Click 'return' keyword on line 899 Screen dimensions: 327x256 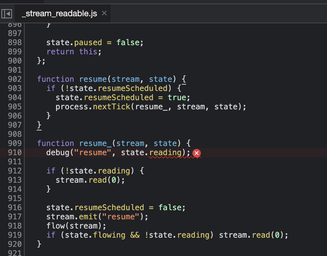click(x=60, y=52)
